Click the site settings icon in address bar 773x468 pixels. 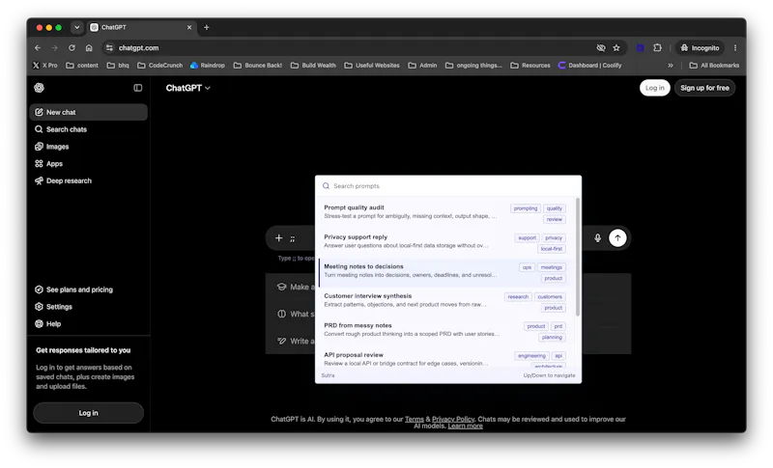(x=109, y=47)
